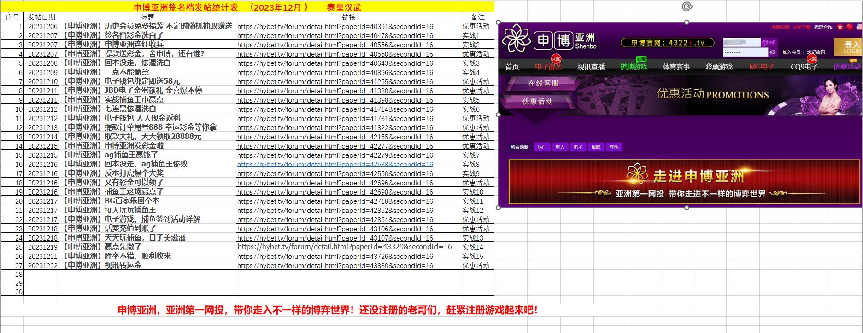Click the 线路检测 link
863x333 pixels.
coord(781,27)
